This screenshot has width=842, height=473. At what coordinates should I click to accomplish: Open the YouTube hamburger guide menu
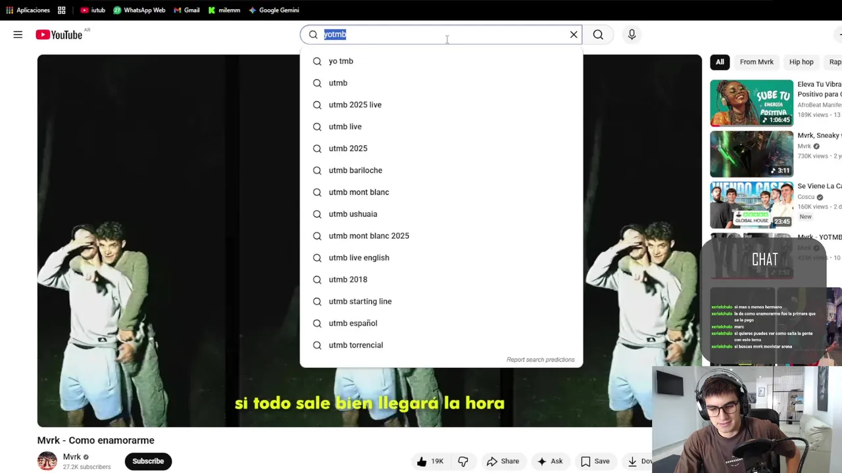18,35
